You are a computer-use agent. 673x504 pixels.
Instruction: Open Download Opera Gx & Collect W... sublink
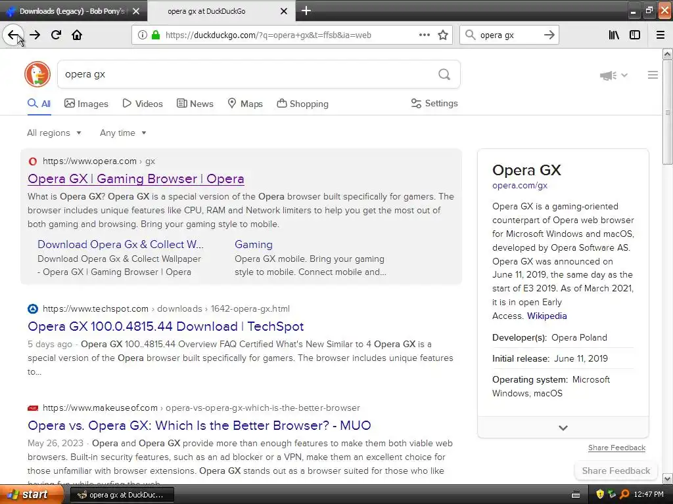coord(120,244)
